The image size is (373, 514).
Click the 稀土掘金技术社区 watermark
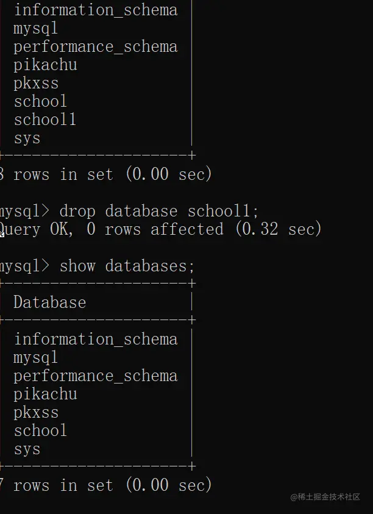pyautogui.click(x=325, y=497)
